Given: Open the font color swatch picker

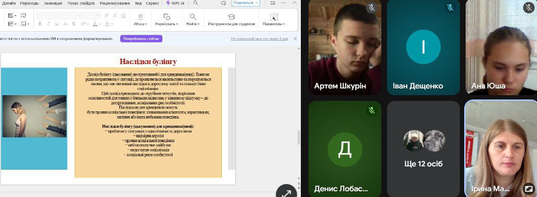Looking at the screenshot, I should [x=96, y=24].
